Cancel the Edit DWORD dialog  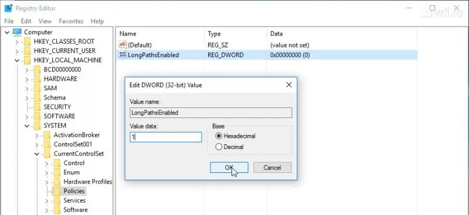pos(273,167)
